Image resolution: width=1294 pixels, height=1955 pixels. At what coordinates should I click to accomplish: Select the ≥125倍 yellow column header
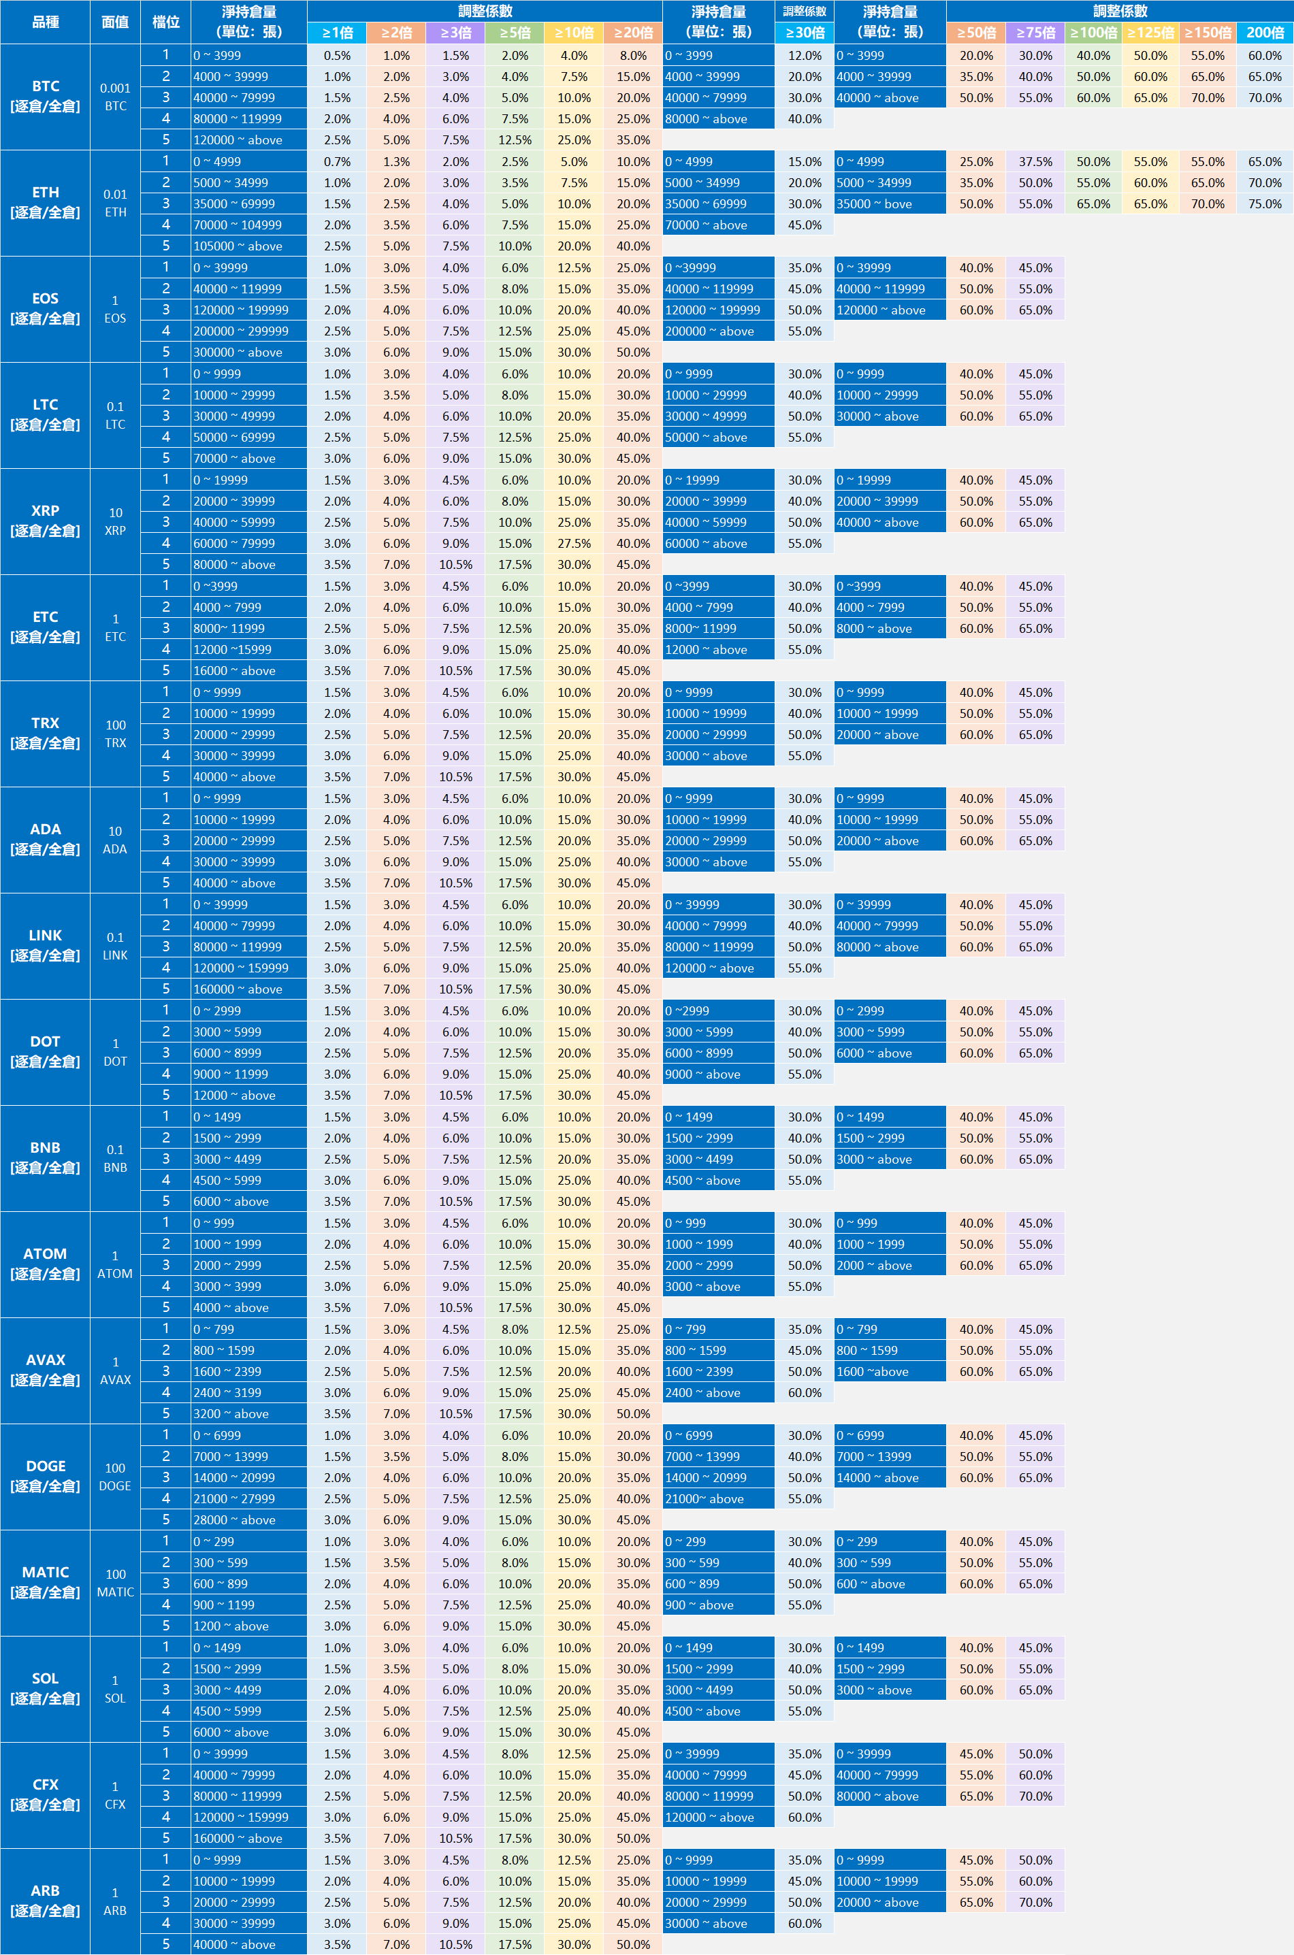click(x=1150, y=33)
